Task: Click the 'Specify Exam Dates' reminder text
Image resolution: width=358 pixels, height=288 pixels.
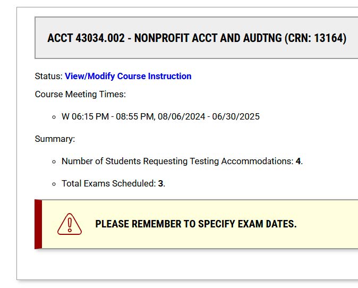Action: [x=195, y=224]
